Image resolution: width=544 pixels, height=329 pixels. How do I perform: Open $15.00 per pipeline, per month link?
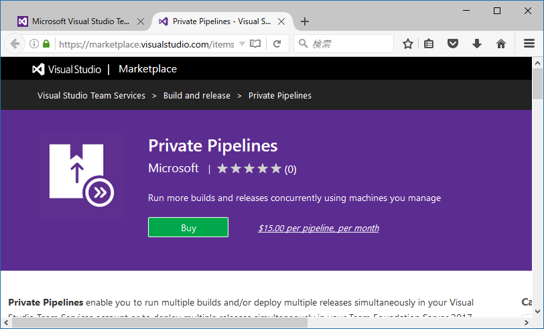click(x=318, y=228)
